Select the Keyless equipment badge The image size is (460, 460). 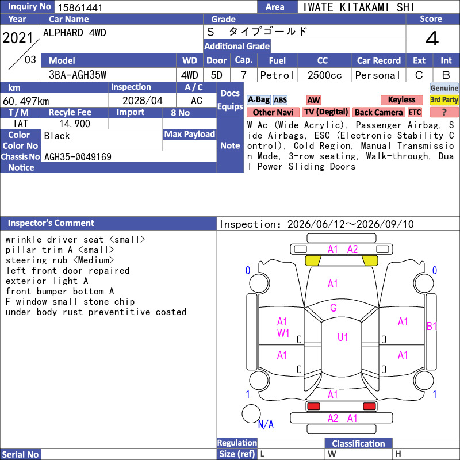tap(401, 100)
